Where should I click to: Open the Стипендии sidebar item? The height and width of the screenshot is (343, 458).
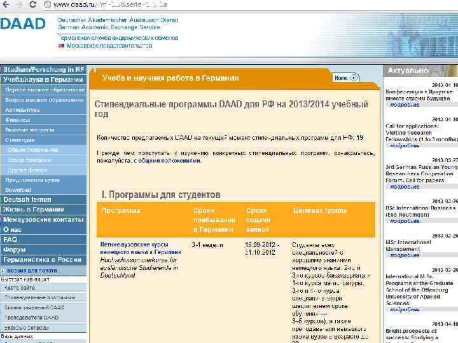tap(45, 140)
